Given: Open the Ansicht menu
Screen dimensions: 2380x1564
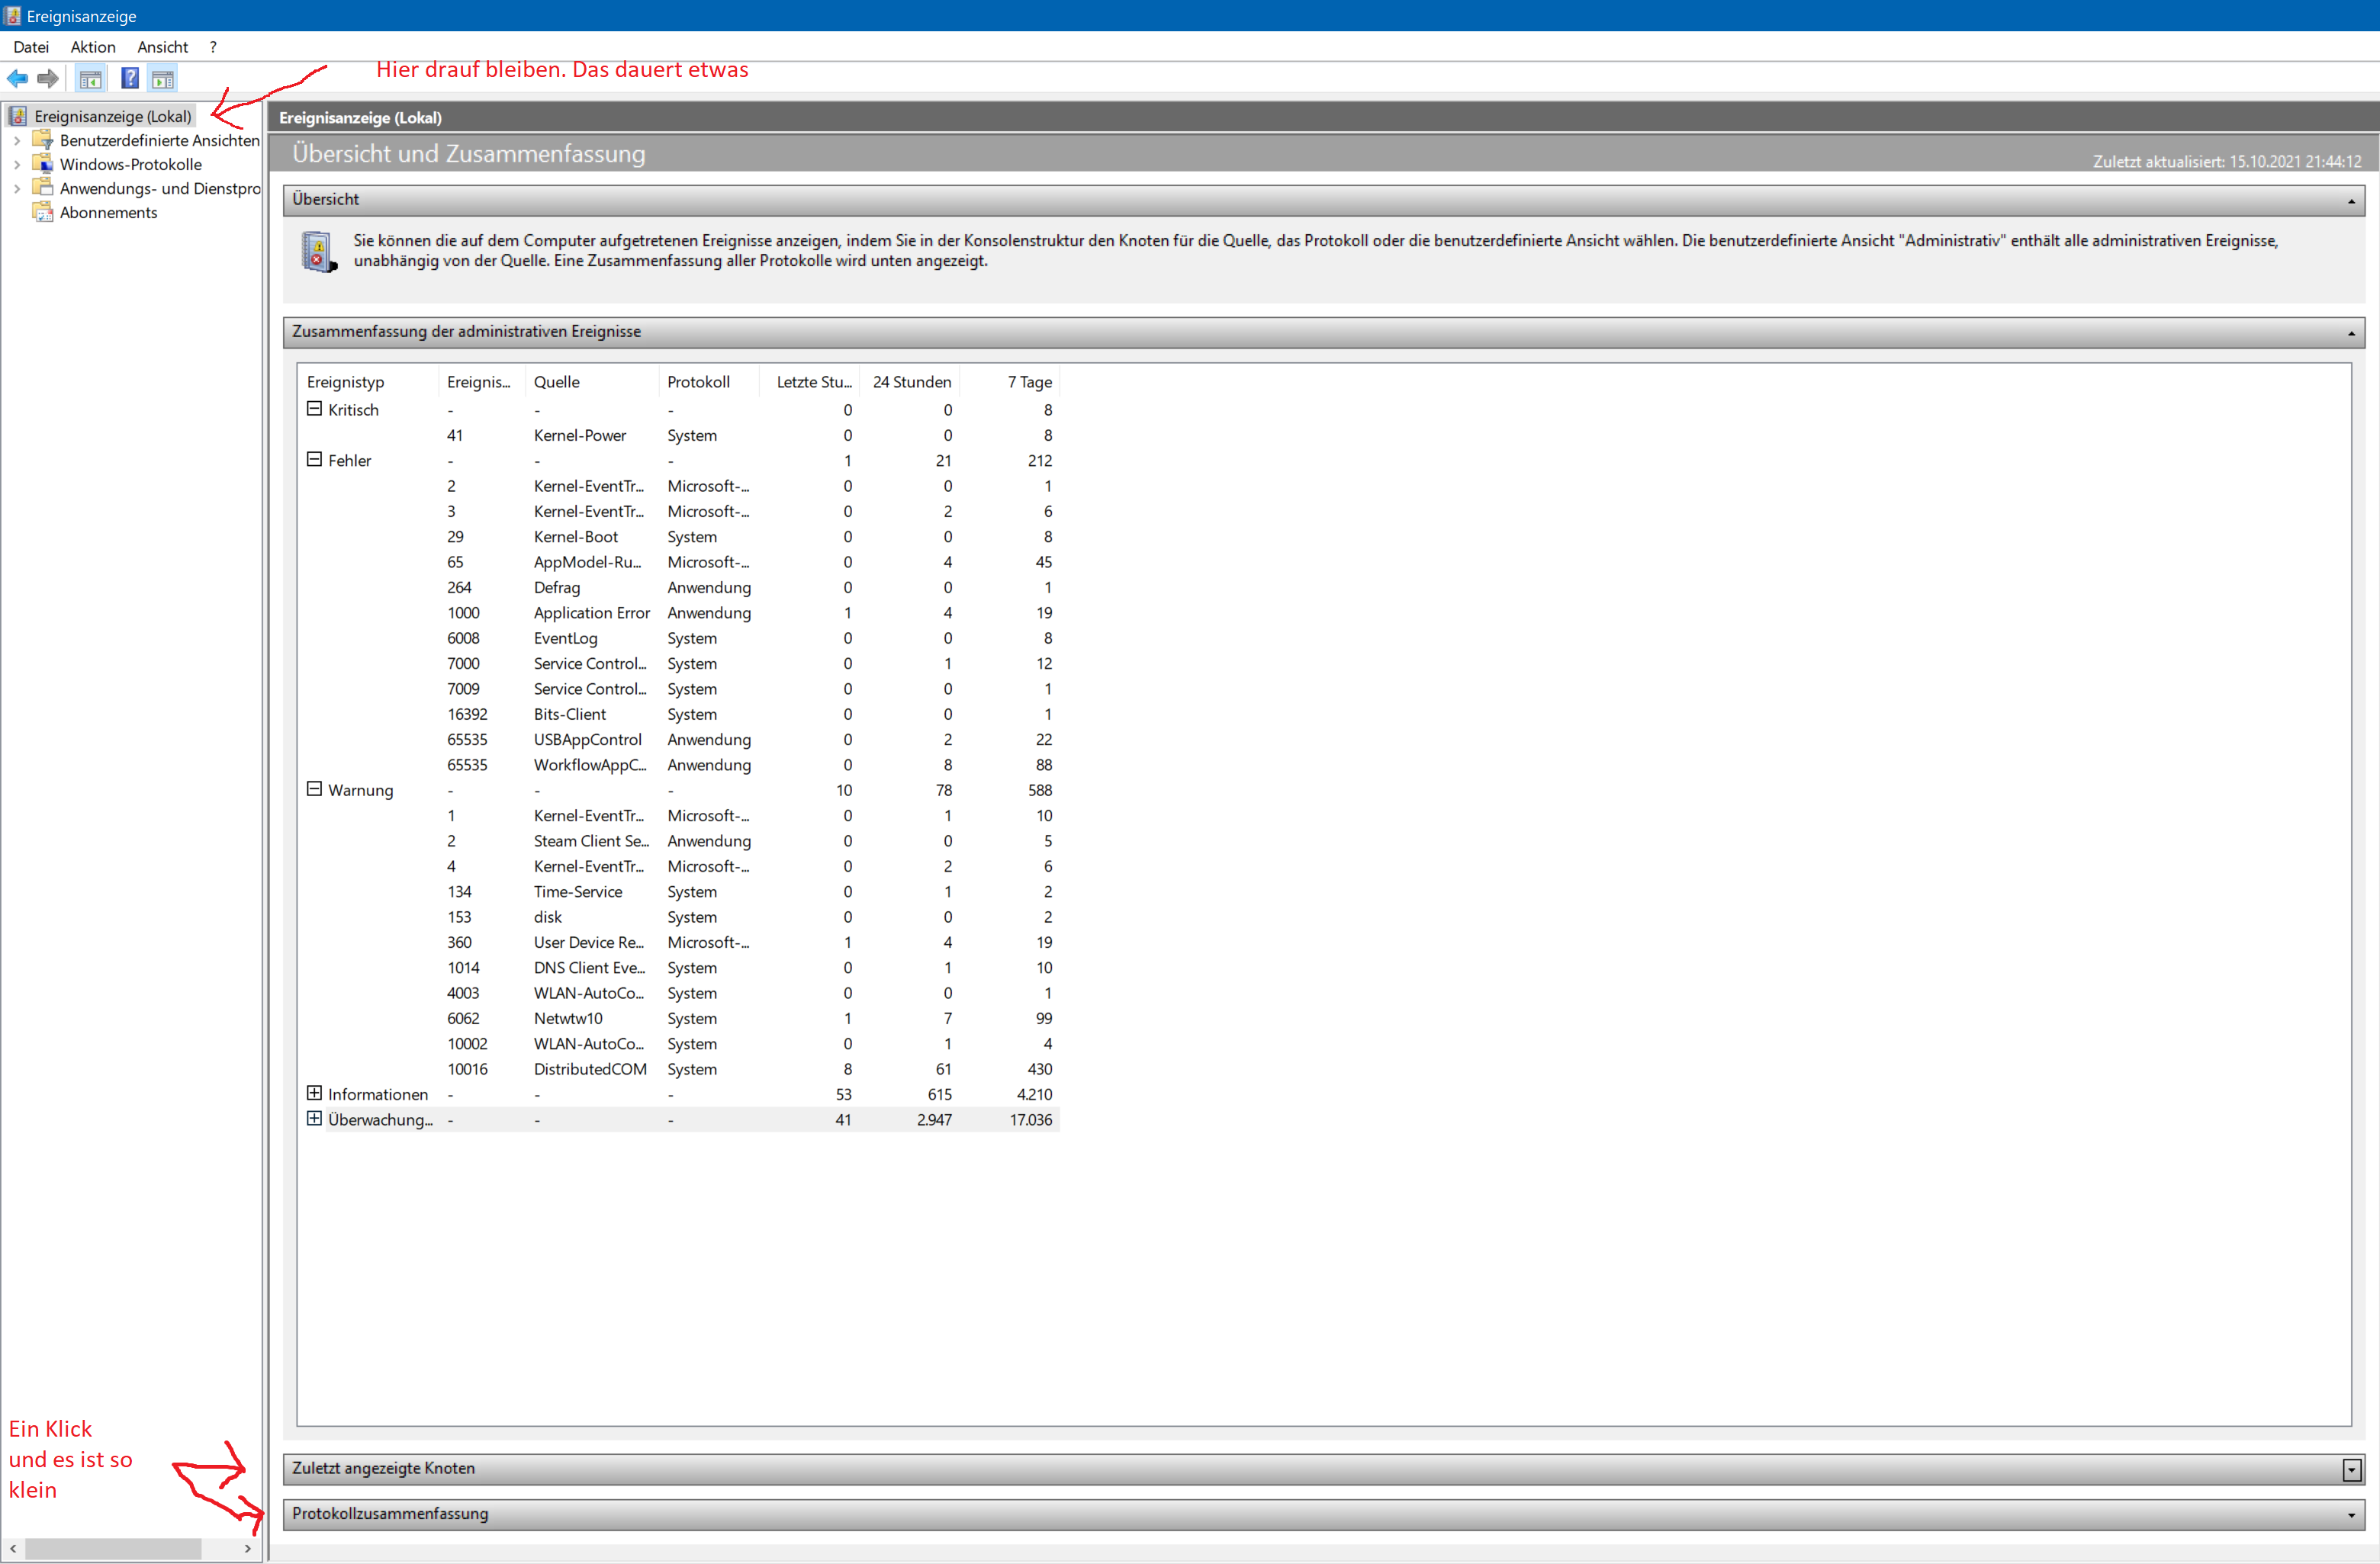Looking at the screenshot, I should click(162, 47).
